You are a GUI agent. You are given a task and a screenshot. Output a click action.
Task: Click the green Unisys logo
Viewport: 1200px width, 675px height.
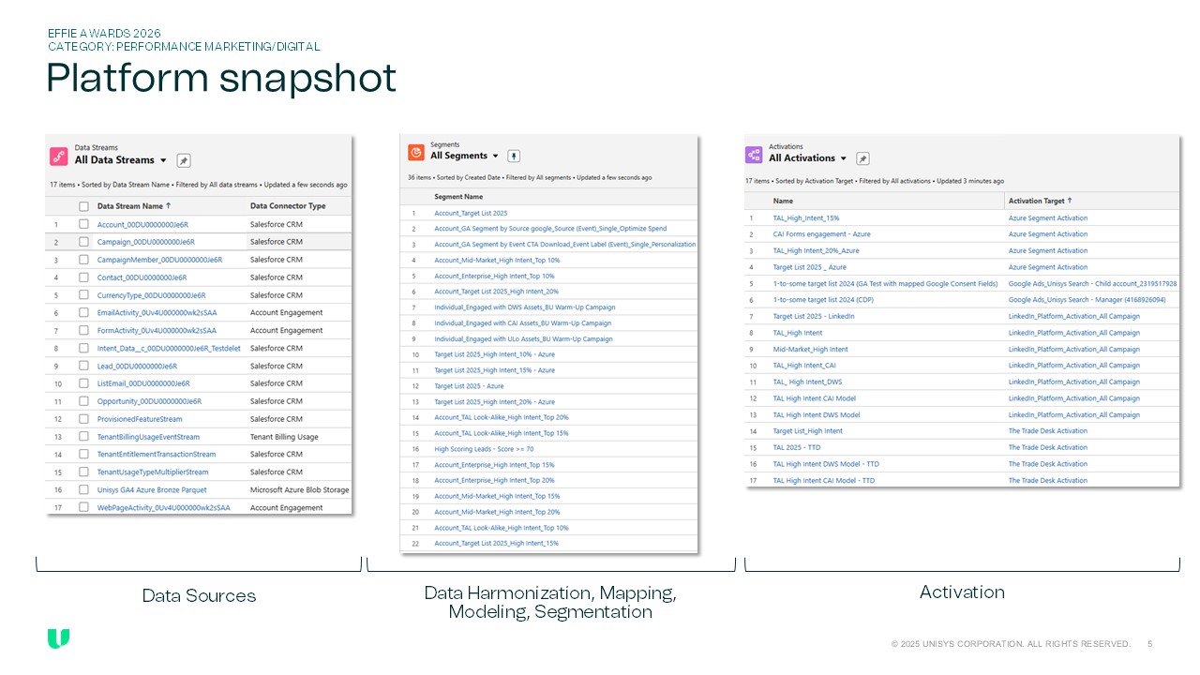point(58,638)
